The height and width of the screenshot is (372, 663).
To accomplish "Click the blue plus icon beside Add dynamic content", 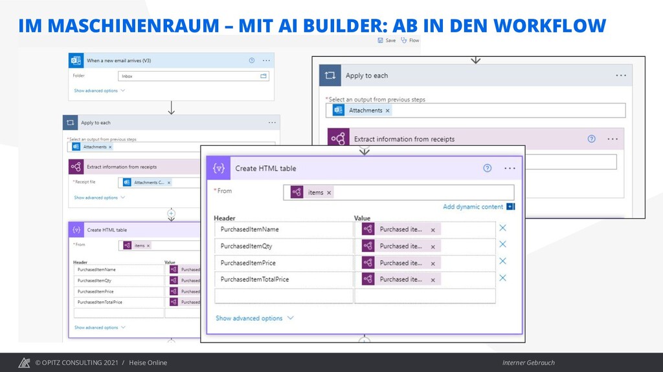I will [x=511, y=207].
